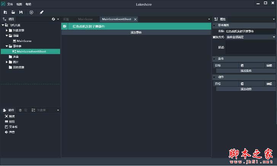Click the 添加条件 button
The height and width of the screenshot is (166, 277).
[246, 71]
